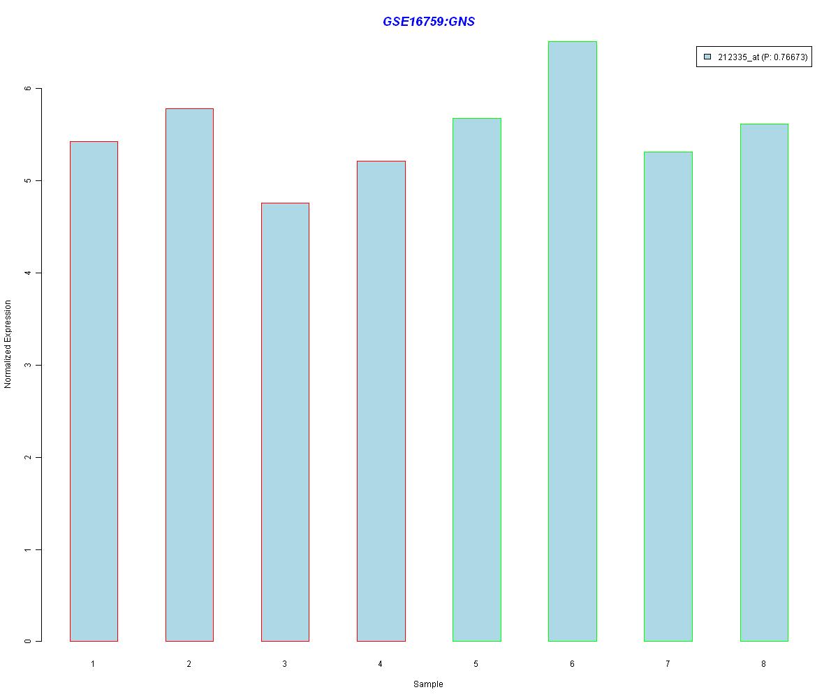Screen dimensions: 838x699
Task: Click the legend color swatch for 212335_at
Action: [x=707, y=57]
